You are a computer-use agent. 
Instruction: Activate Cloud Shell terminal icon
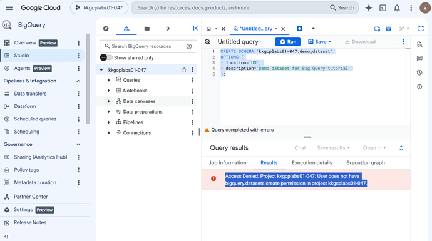(x=383, y=8)
